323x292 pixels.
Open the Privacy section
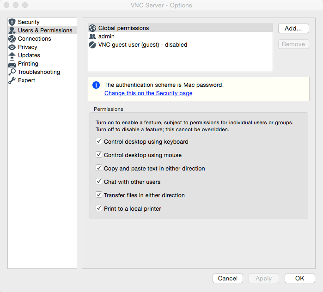(x=42, y=47)
